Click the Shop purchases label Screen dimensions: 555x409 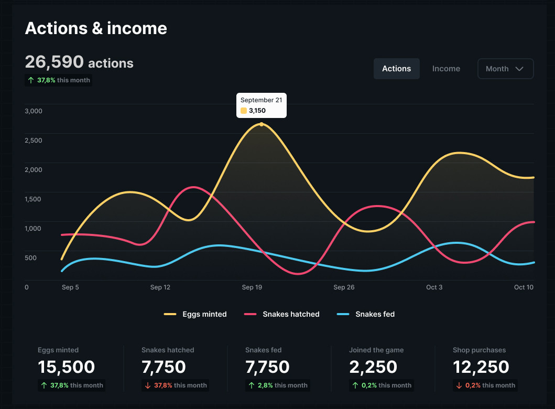pos(479,350)
